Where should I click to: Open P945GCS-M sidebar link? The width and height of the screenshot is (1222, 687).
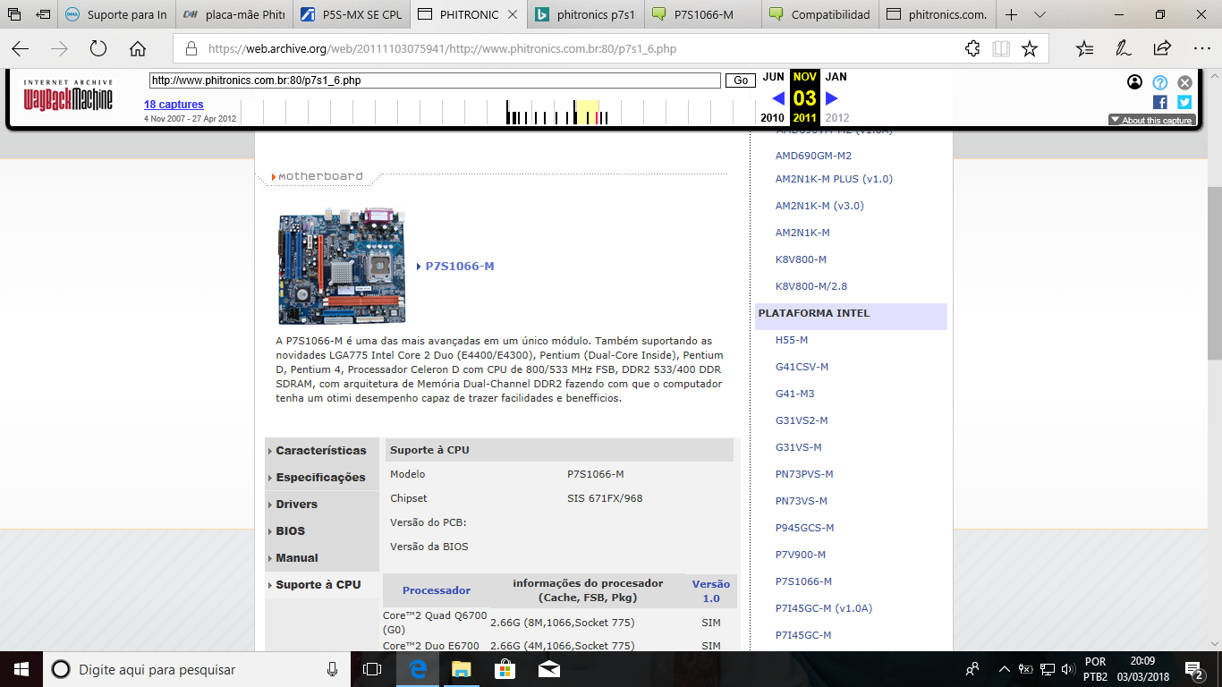tap(804, 528)
